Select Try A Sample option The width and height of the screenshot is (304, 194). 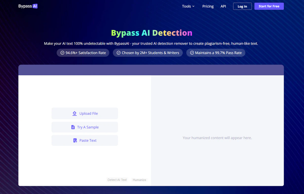(85, 127)
